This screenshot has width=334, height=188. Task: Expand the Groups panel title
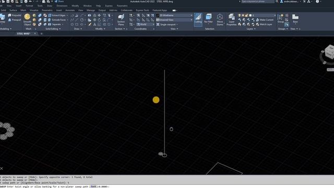[x=283, y=29]
